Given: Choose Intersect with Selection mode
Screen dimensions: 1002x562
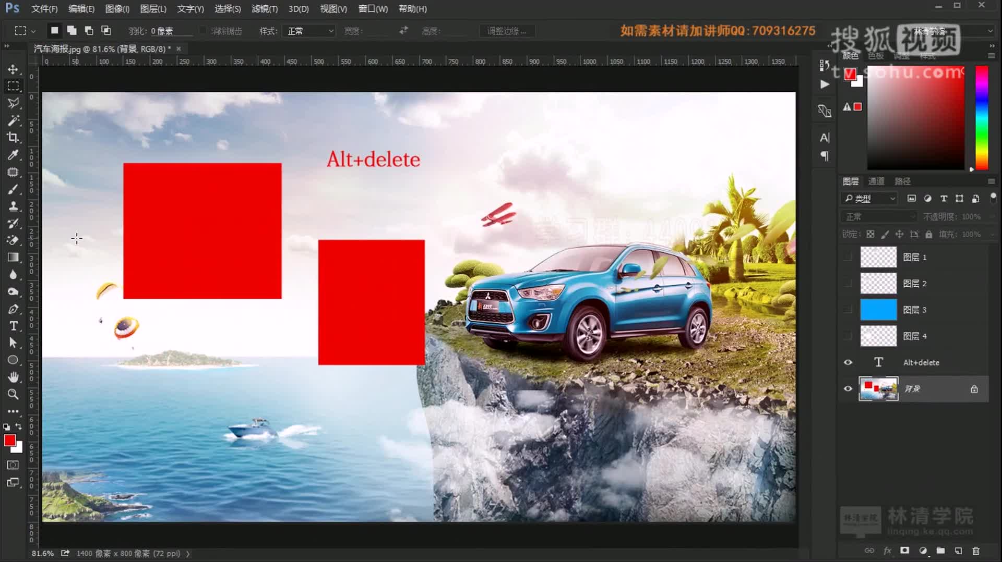Looking at the screenshot, I should tap(106, 31).
